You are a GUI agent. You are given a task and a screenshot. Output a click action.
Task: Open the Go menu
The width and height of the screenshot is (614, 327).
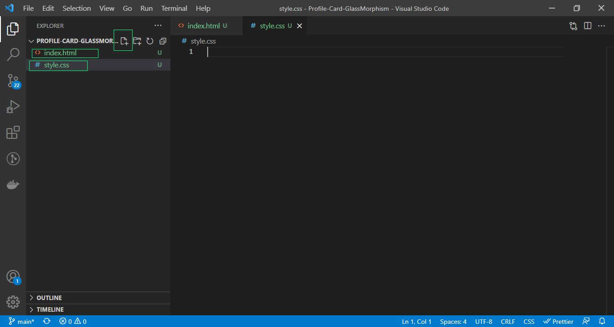(127, 8)
